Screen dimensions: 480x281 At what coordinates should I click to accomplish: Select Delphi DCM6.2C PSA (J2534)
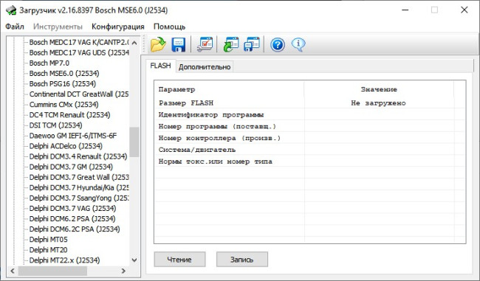click(x=75, y=229)
